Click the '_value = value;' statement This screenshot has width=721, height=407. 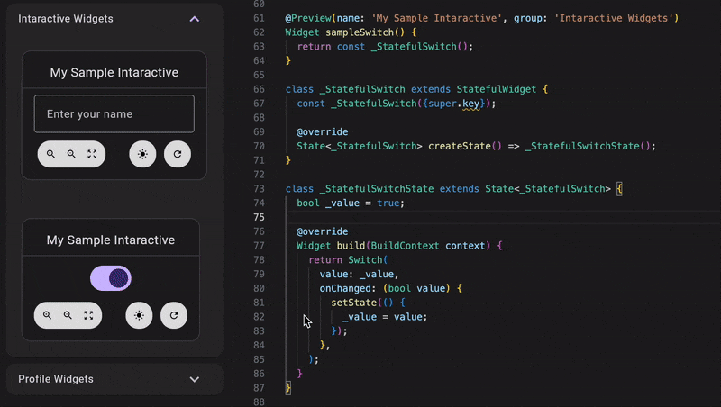385,317
